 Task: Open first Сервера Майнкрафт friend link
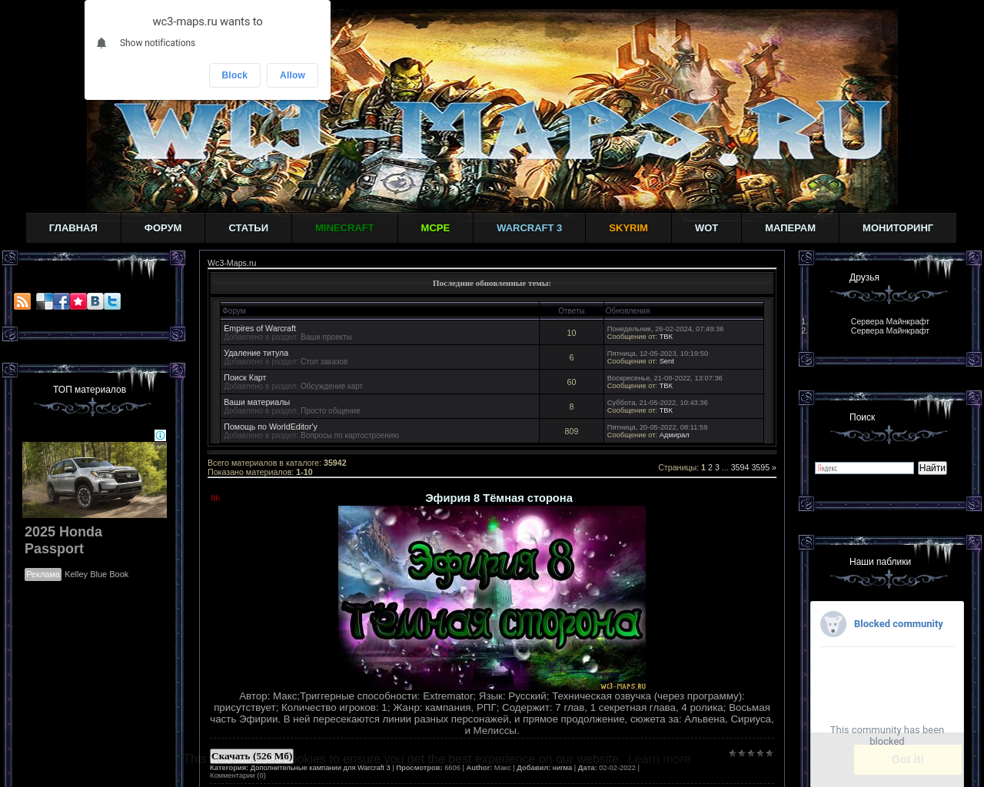(x=890, y=321)
